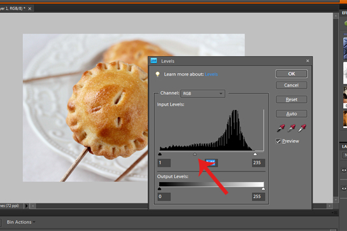This screenshot has height=231, width=347.
Task: Click the Levels dialog title bar
Action: (230, 61)
